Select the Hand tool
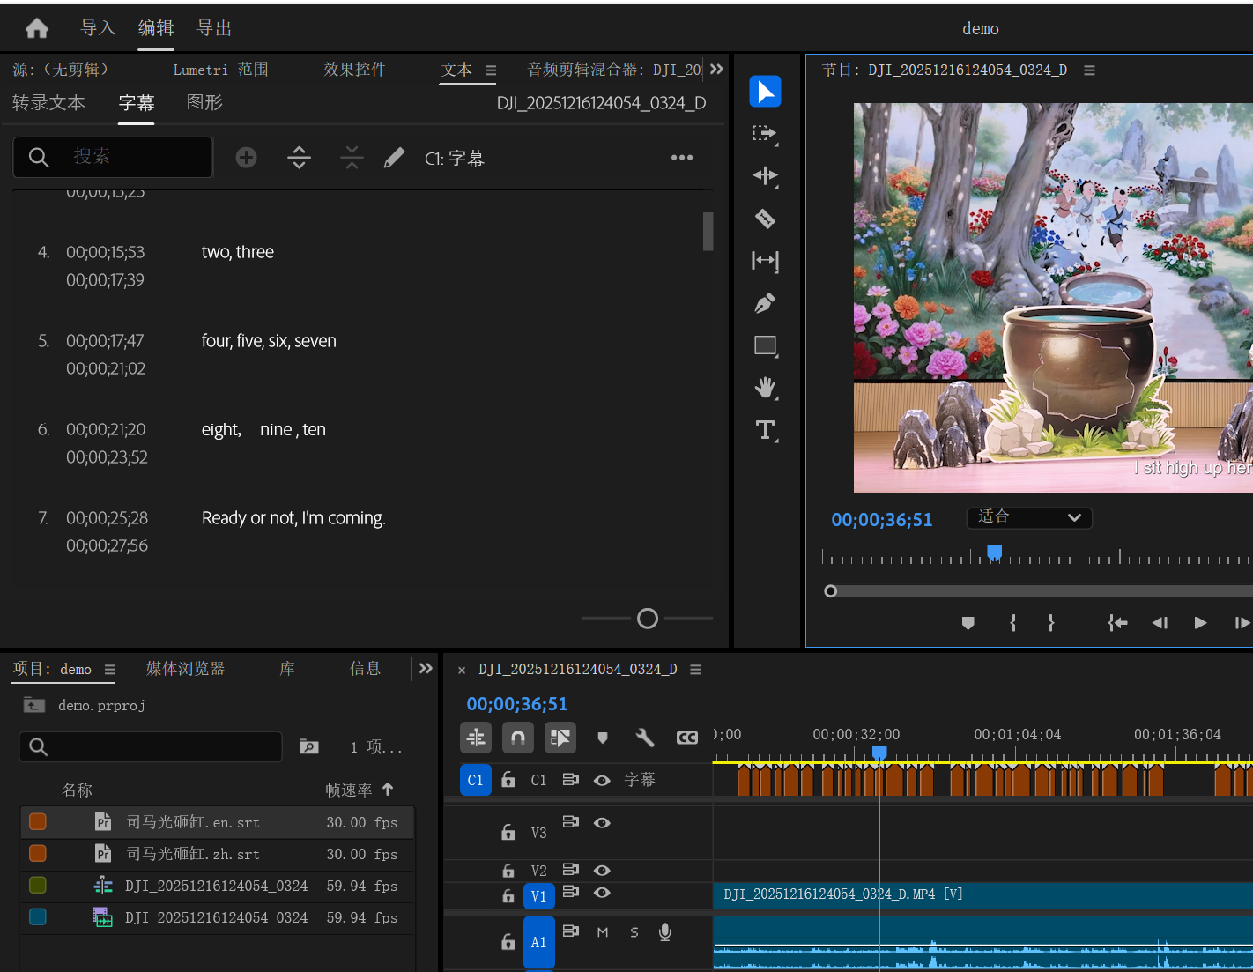This screenshot has height=972, width=1253. [765, 388]
